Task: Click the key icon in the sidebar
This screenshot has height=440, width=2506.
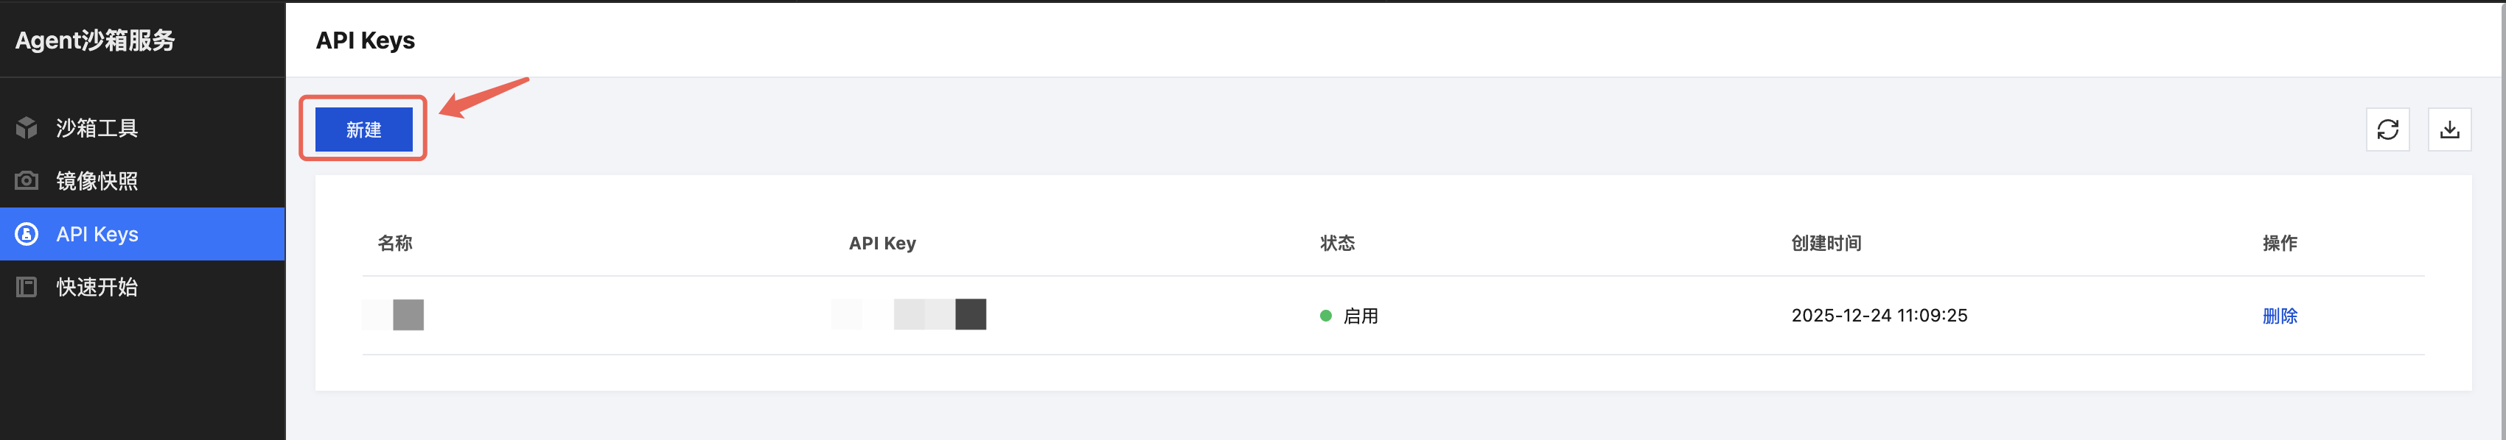Action: coord(27,234)
